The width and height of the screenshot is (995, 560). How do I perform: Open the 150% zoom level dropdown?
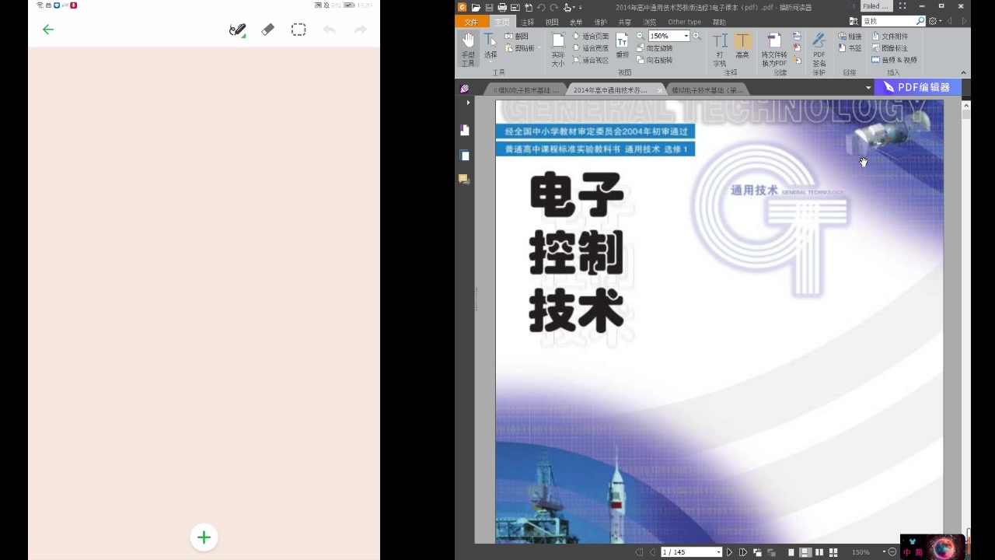click(686, 36)
